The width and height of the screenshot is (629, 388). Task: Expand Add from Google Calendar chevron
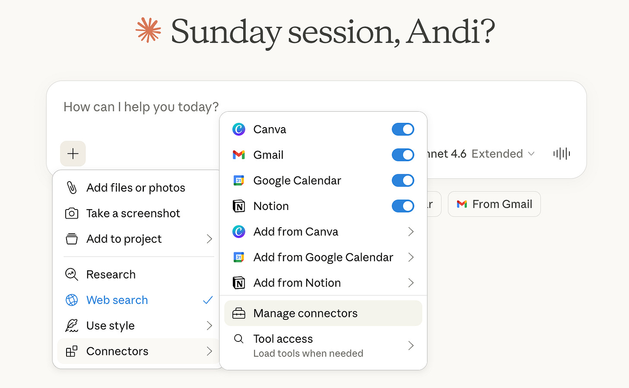coord(410,257)
